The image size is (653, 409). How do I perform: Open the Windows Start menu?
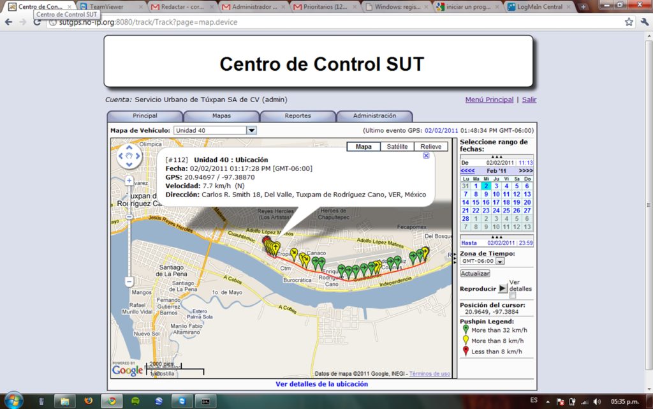coord(13,401)
